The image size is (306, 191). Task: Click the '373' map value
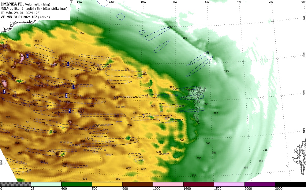pos(194,175)
